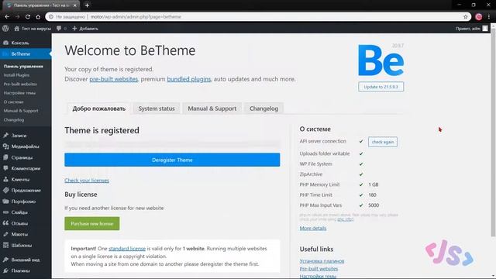Image resolution: width=496 pixels, height=279 pixels.
Task: Click the Макеты sidebar icon
Action: point(5,234)
